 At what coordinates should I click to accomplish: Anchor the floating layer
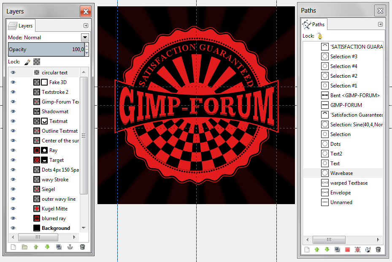(x=70, y=247)
